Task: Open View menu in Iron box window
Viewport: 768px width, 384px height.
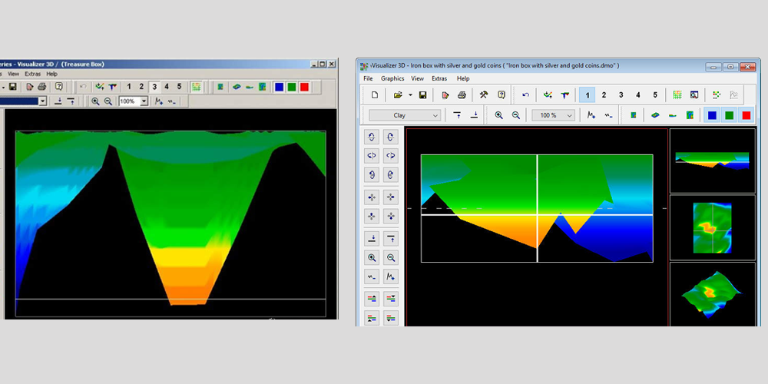Action: click(x=417, y=78)
